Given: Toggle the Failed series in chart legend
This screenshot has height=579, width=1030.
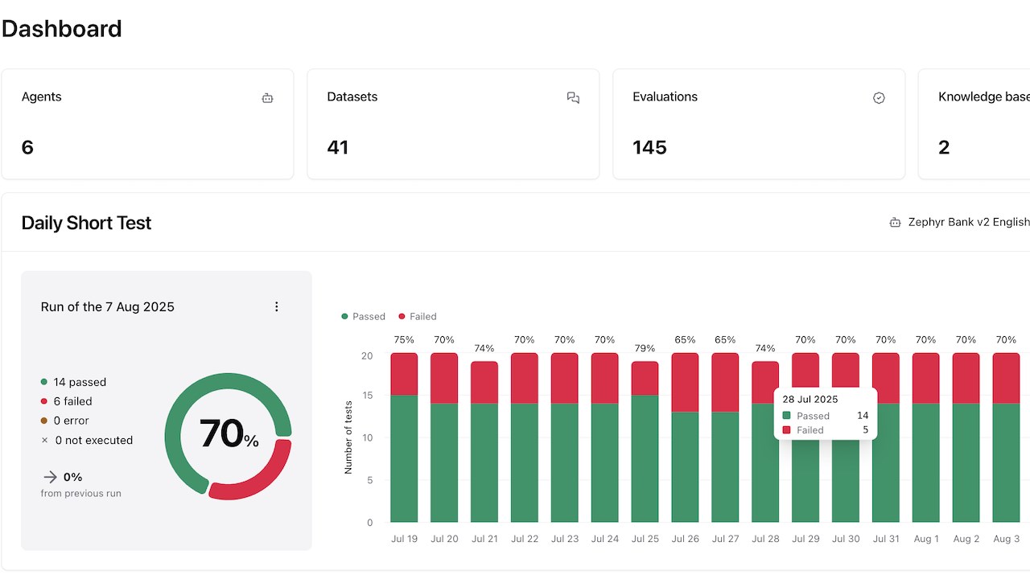Looking at the screenshot, I should [418, 316].
